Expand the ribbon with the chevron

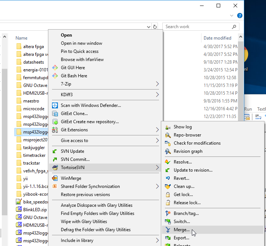pyautogui.click(x=232, y=16)
